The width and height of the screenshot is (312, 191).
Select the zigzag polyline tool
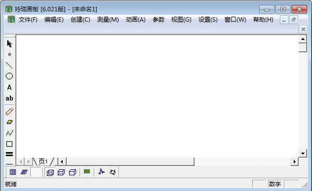[9, 133]
